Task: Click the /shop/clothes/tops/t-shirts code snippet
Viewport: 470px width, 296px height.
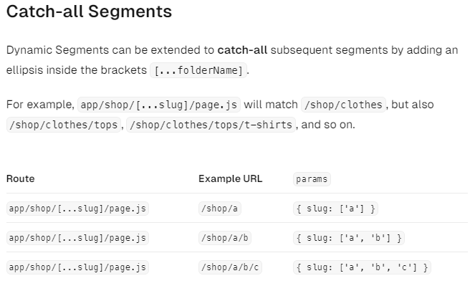Action: click(x=211, y=124)
